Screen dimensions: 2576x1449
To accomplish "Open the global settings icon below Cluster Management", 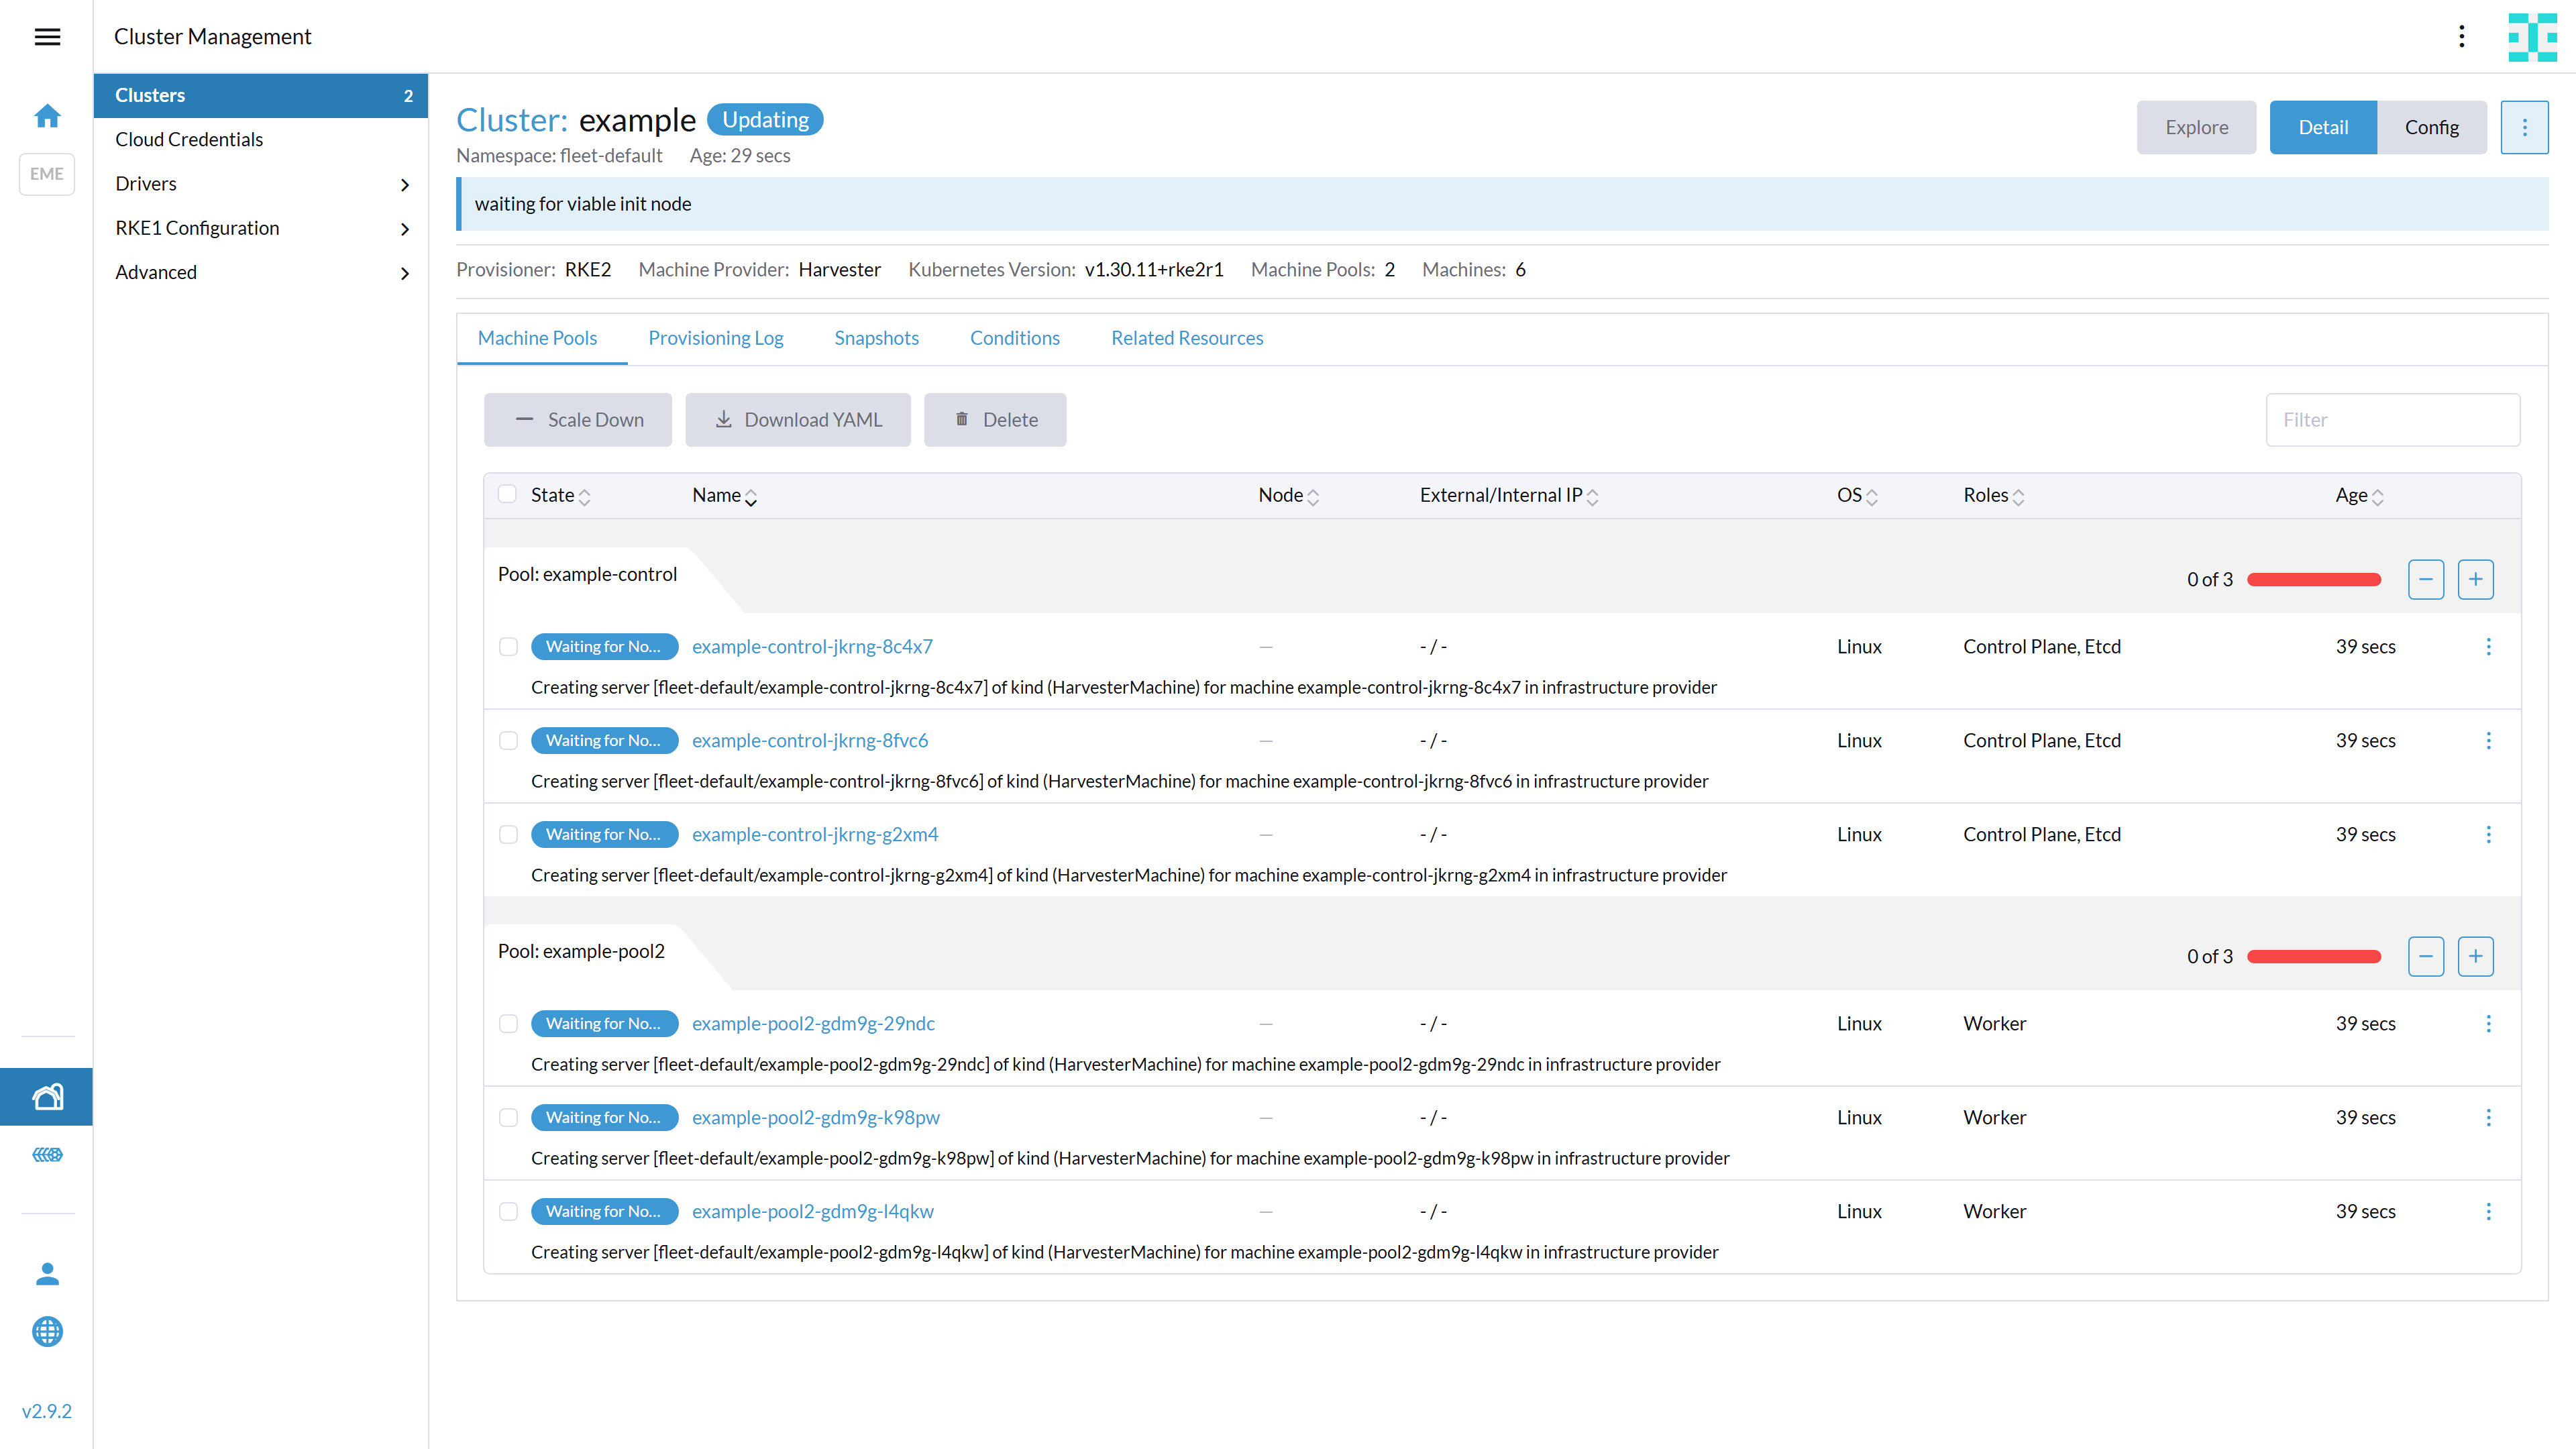I will pyautogui.click(x=47, y=1154).
